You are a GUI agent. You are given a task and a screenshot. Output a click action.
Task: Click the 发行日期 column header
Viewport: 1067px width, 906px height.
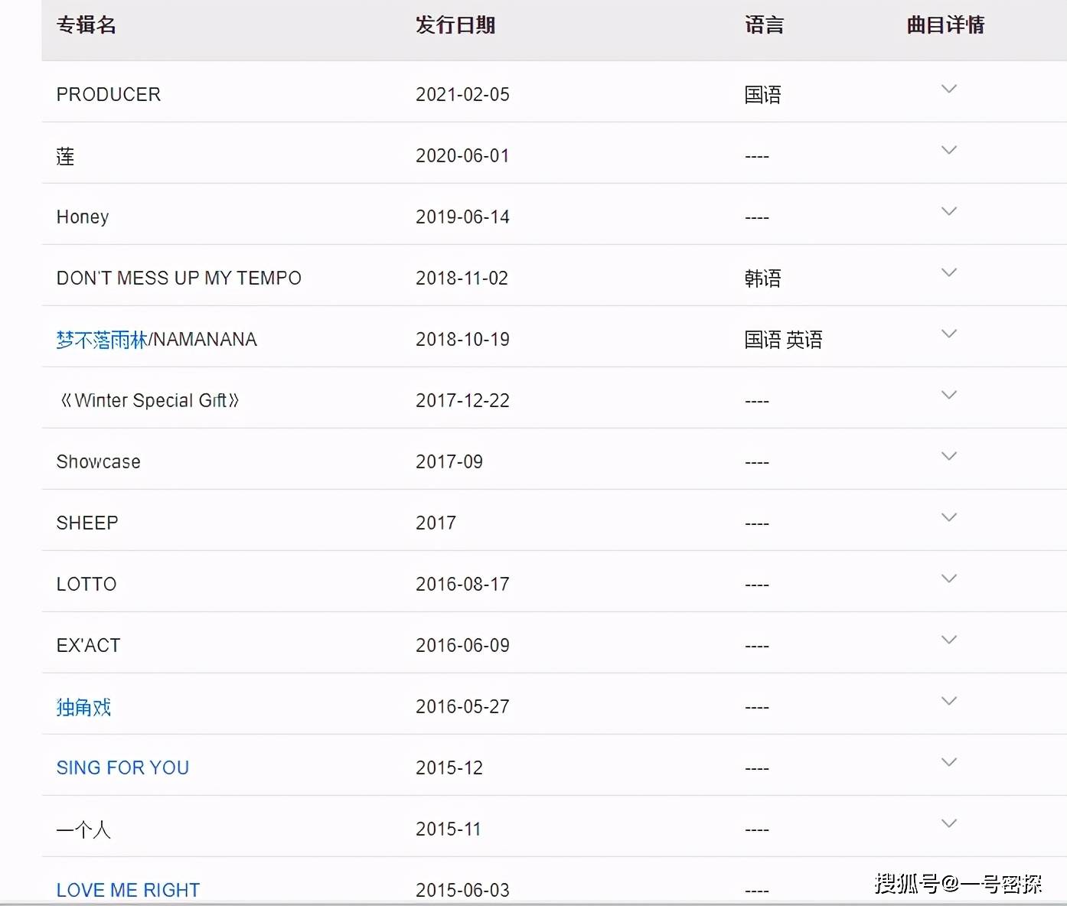click(455, 25)
